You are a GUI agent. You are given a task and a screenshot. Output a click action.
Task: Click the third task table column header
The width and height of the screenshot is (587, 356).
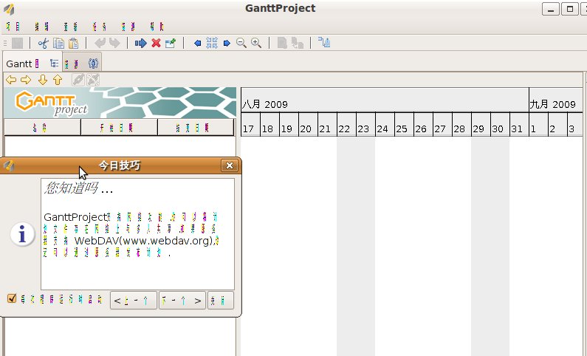pyautogui.click(x=196, y=128)
